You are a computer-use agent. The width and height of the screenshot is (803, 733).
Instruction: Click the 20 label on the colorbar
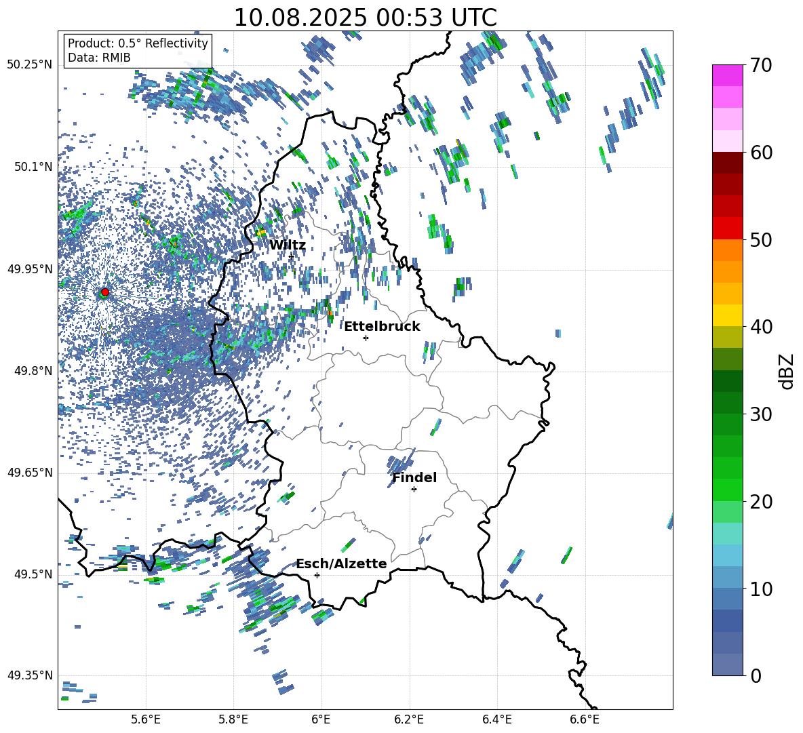[761, 502]
